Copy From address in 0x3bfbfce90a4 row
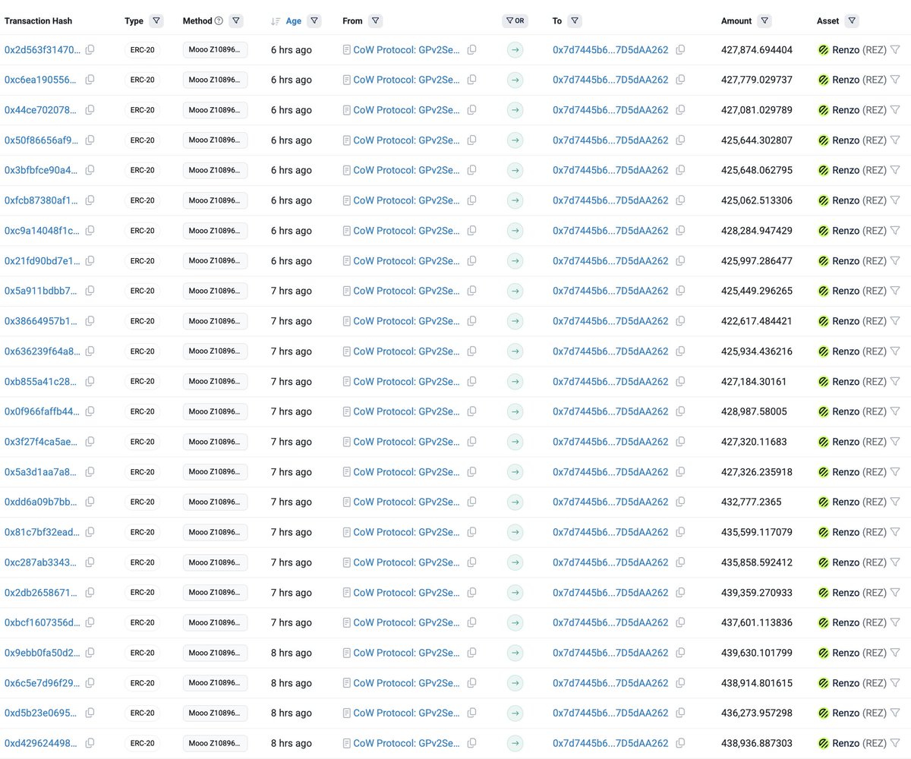 click(x=472, y=171)
